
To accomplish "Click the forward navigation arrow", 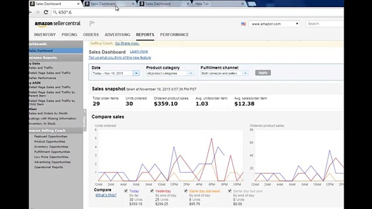I will 37,12.
